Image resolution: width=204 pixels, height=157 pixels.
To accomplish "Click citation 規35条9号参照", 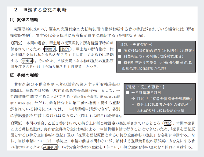I will point(85,97).
